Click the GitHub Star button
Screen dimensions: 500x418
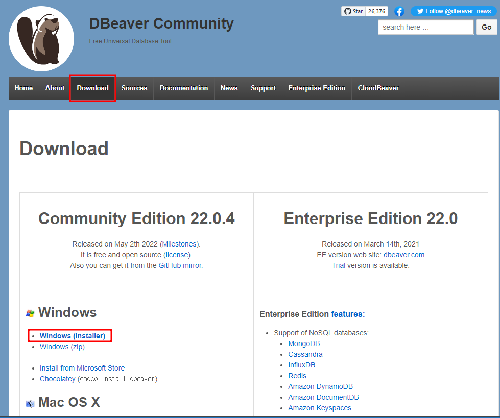point(353,11)
